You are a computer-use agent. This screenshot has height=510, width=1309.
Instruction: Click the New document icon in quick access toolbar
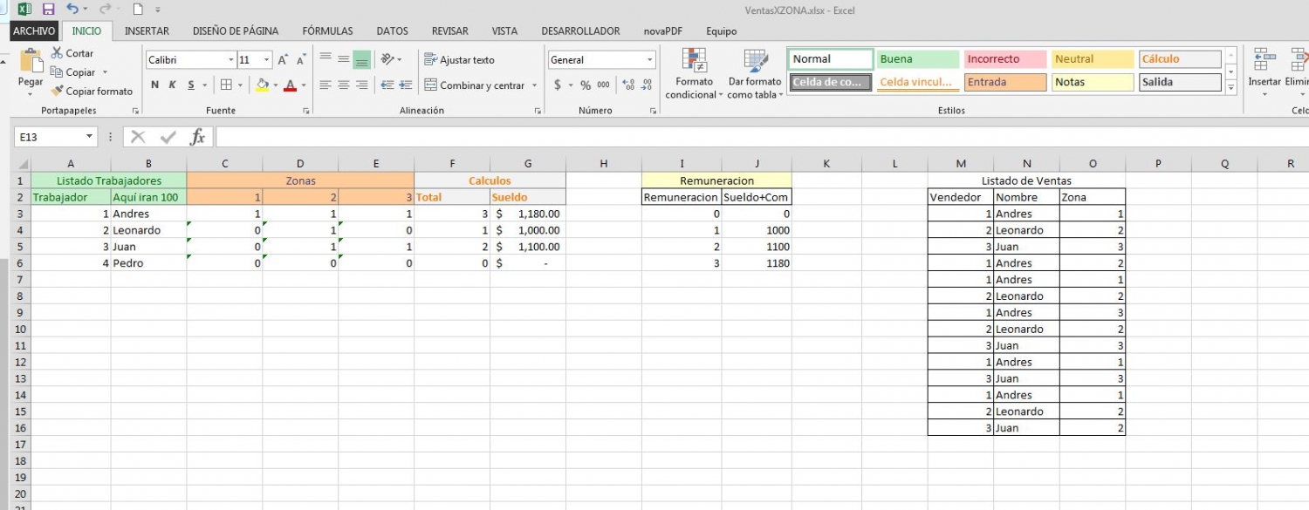pos(138,10)
